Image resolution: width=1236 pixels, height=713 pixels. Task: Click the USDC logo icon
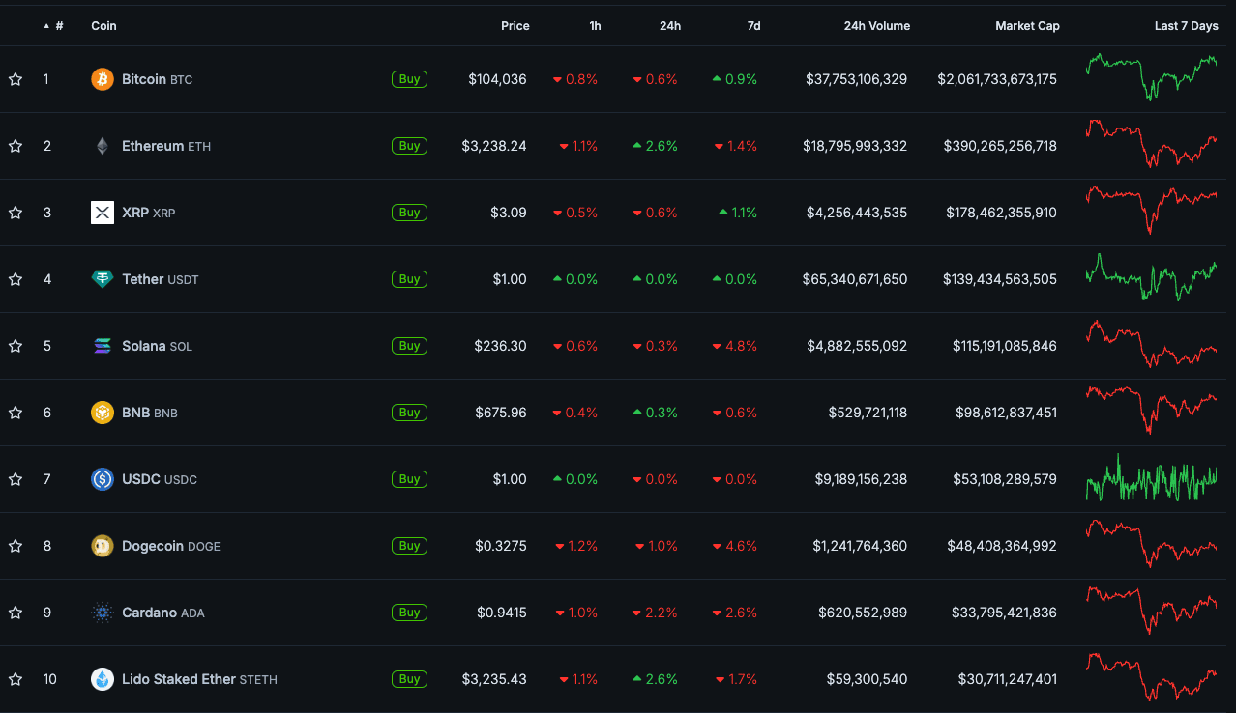click(103, 479)
